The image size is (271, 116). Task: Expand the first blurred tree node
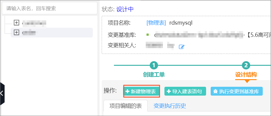tap(16, 23)
